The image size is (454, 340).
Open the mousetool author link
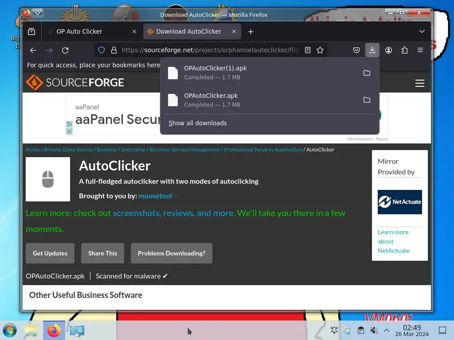click(x=155, y=196)
